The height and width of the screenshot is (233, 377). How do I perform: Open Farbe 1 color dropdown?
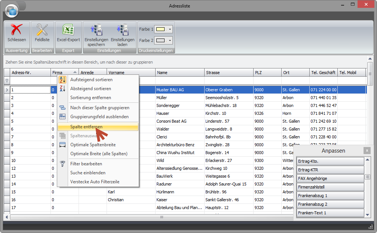point(170,29)
